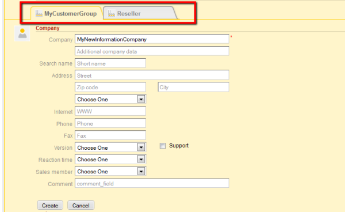Enable the Support checkbox

163,146
